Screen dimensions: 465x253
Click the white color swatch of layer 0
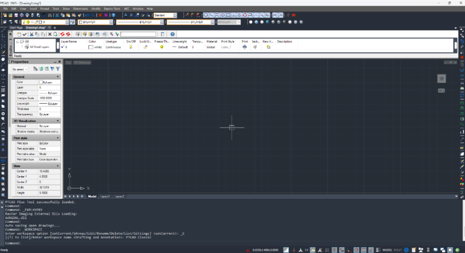[x=91, y=47]
